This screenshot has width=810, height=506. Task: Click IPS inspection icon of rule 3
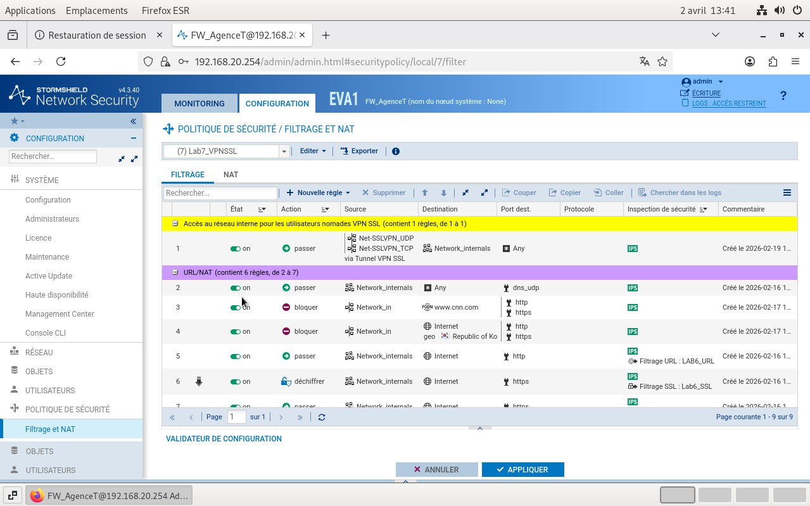(633, 307)
